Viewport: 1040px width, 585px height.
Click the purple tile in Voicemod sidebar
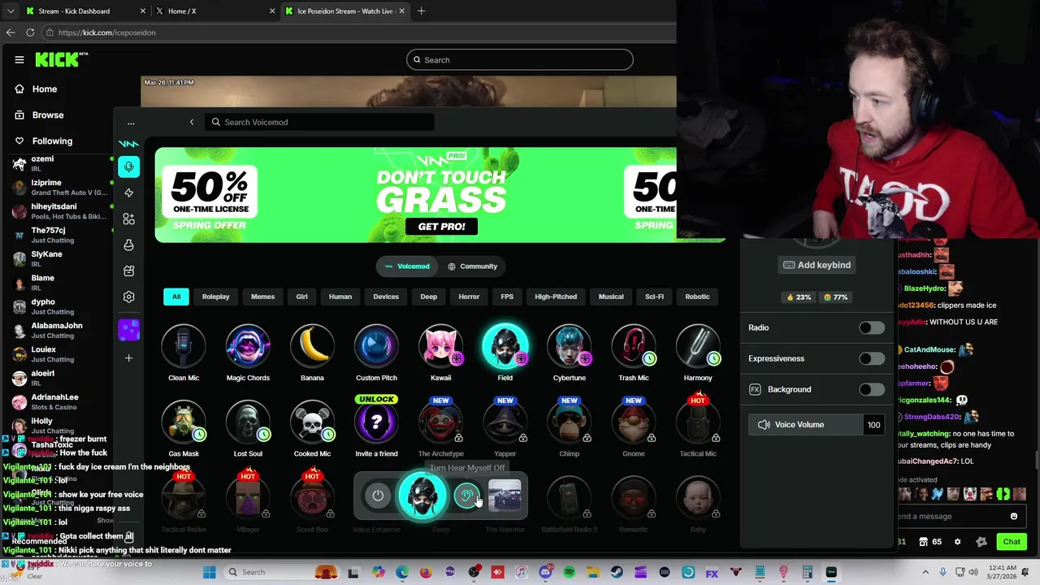point(128,329)
